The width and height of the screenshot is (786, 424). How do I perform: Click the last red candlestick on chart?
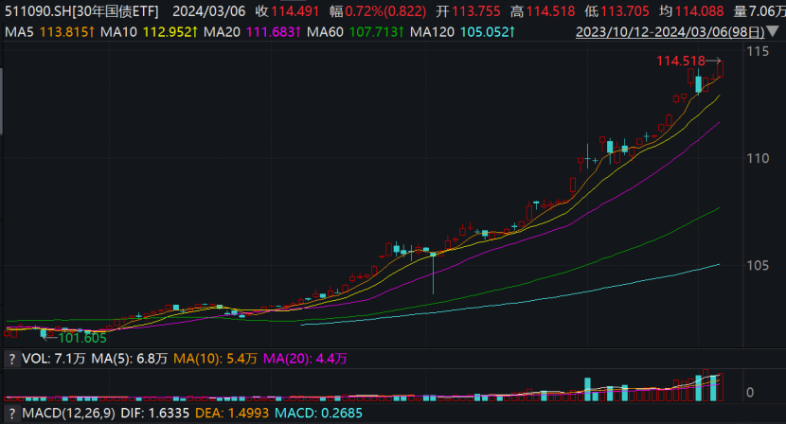click(x=720, y=69)
